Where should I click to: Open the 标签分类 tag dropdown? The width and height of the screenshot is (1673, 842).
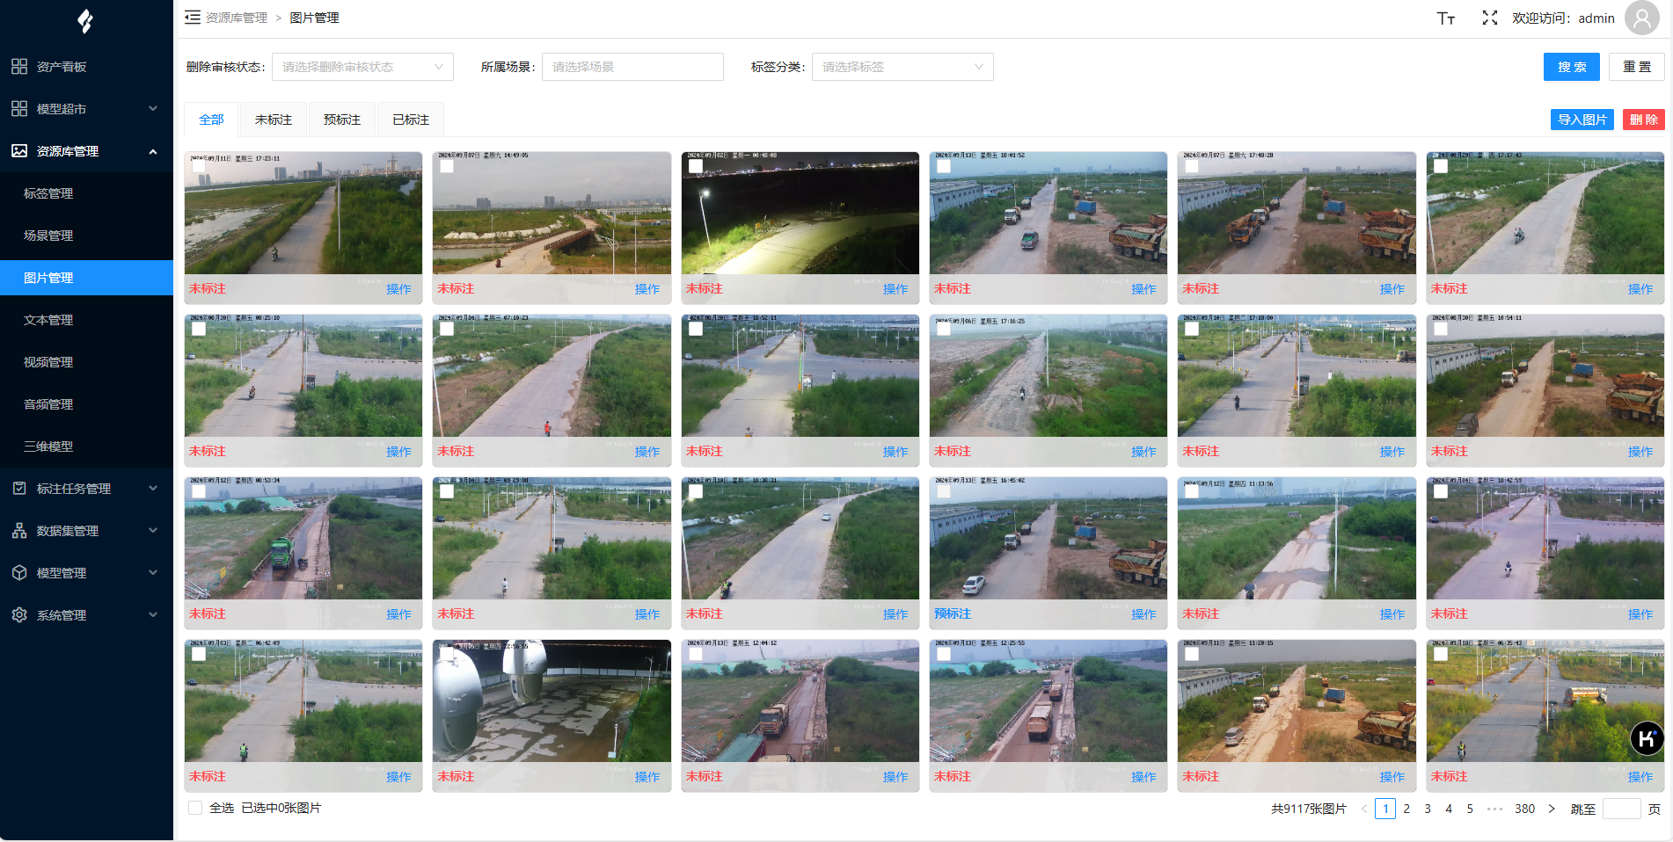[902, 67]
